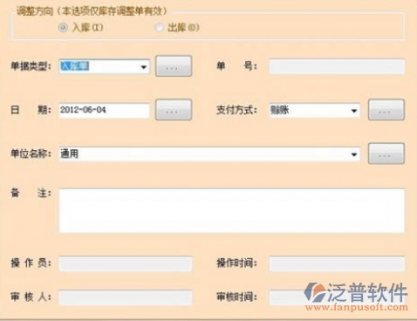The width and height of the screenshot is (417, 321).
Task: Open the ellipsis button beside 支付方式
Action: point(386,110)
